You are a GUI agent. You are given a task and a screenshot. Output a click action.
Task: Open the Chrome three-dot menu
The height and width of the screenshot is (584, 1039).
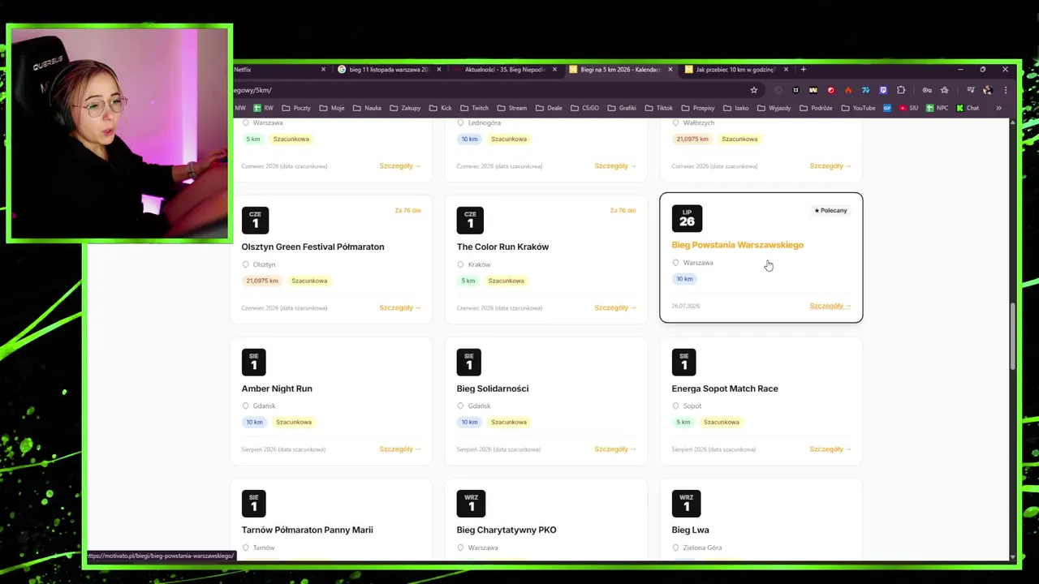coord(1006,90)
